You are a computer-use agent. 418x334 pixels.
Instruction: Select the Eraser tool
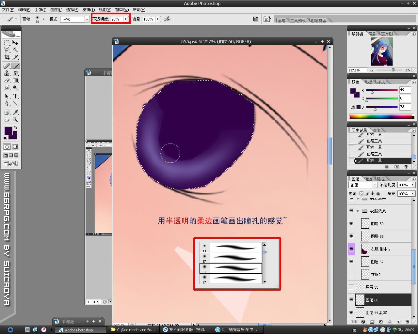click(x=7, y=81)
